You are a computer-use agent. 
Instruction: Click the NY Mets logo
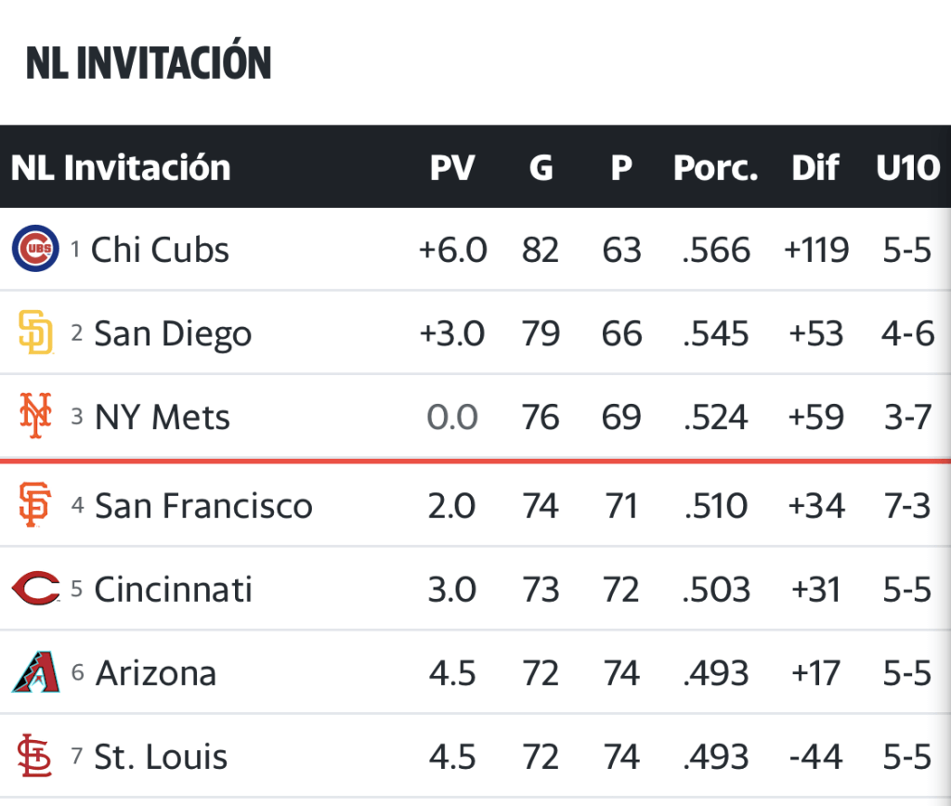35,417
